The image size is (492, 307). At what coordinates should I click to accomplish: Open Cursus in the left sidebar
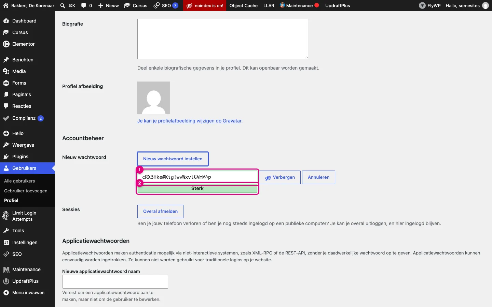pyautogui.click(x=27, y=32)
